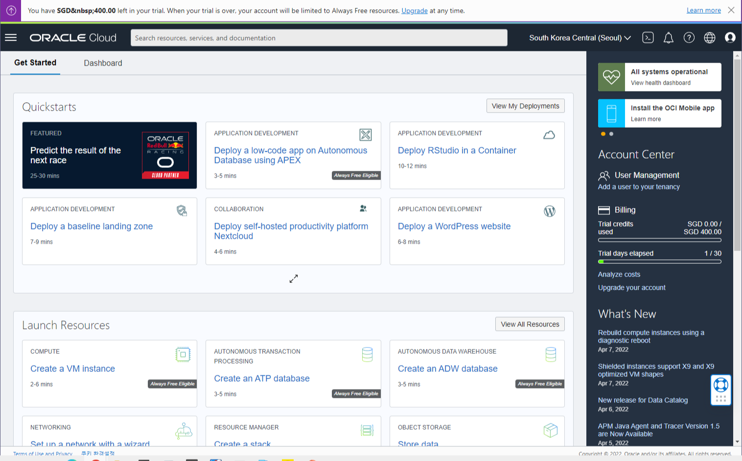This screenshot has width=742, height=461.
Task: Dismiss the trial banner with X
Action: [731, 10]
